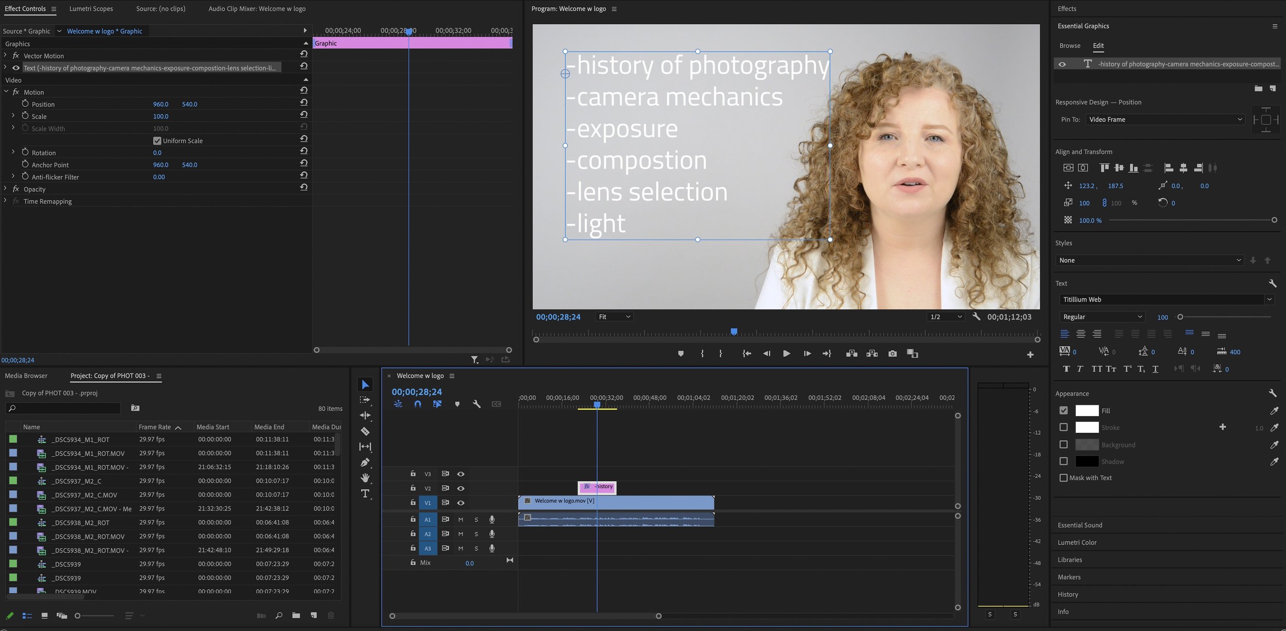Image resolution: width=1286 pixels, height=631 pixels.
Task: Switch to Browse tab in Essential Graphics
Action: click(1069, 46)
